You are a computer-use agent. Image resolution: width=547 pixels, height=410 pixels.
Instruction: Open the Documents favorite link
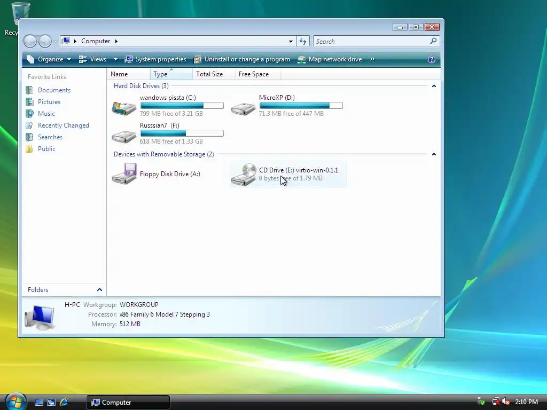(54, 90)
